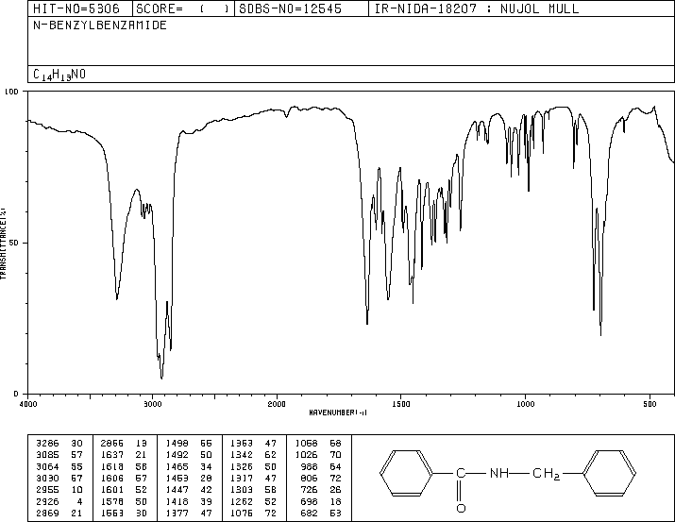Image resolution: width=675 pixels, height=522 pixels.
Task: Click peak value 1342 in the table
Action: (242, 455)
